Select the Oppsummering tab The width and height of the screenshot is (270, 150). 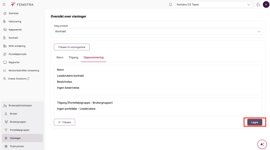[x=93, y=57]
